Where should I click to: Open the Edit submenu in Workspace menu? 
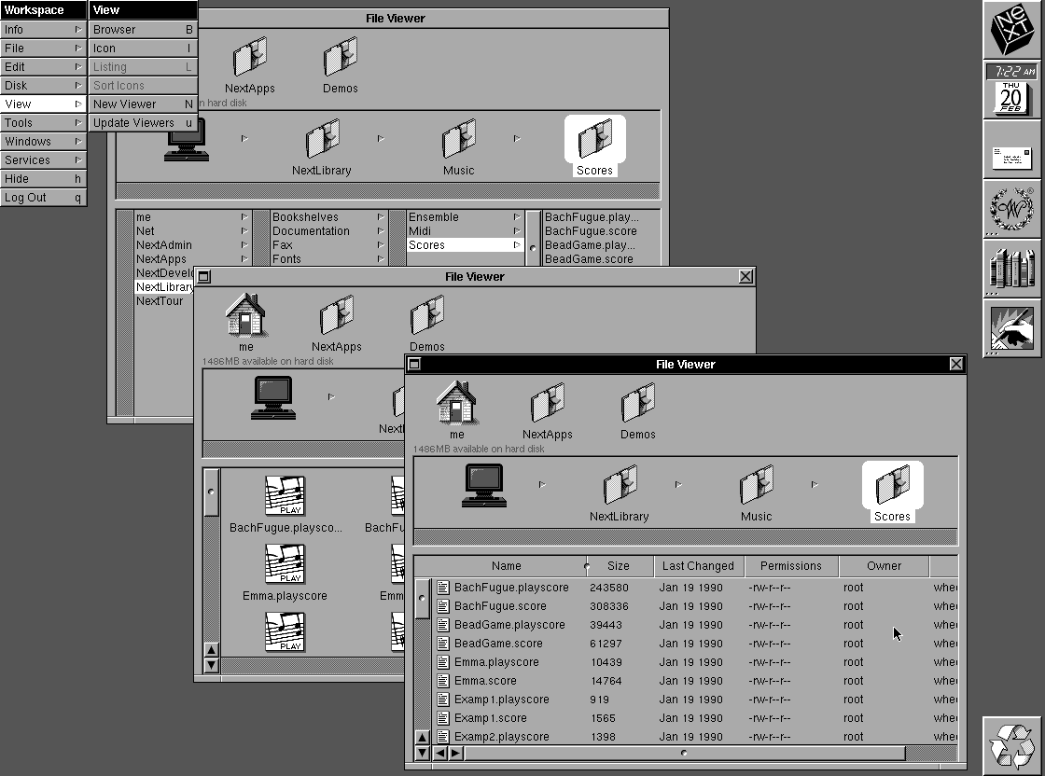point(43,66)
